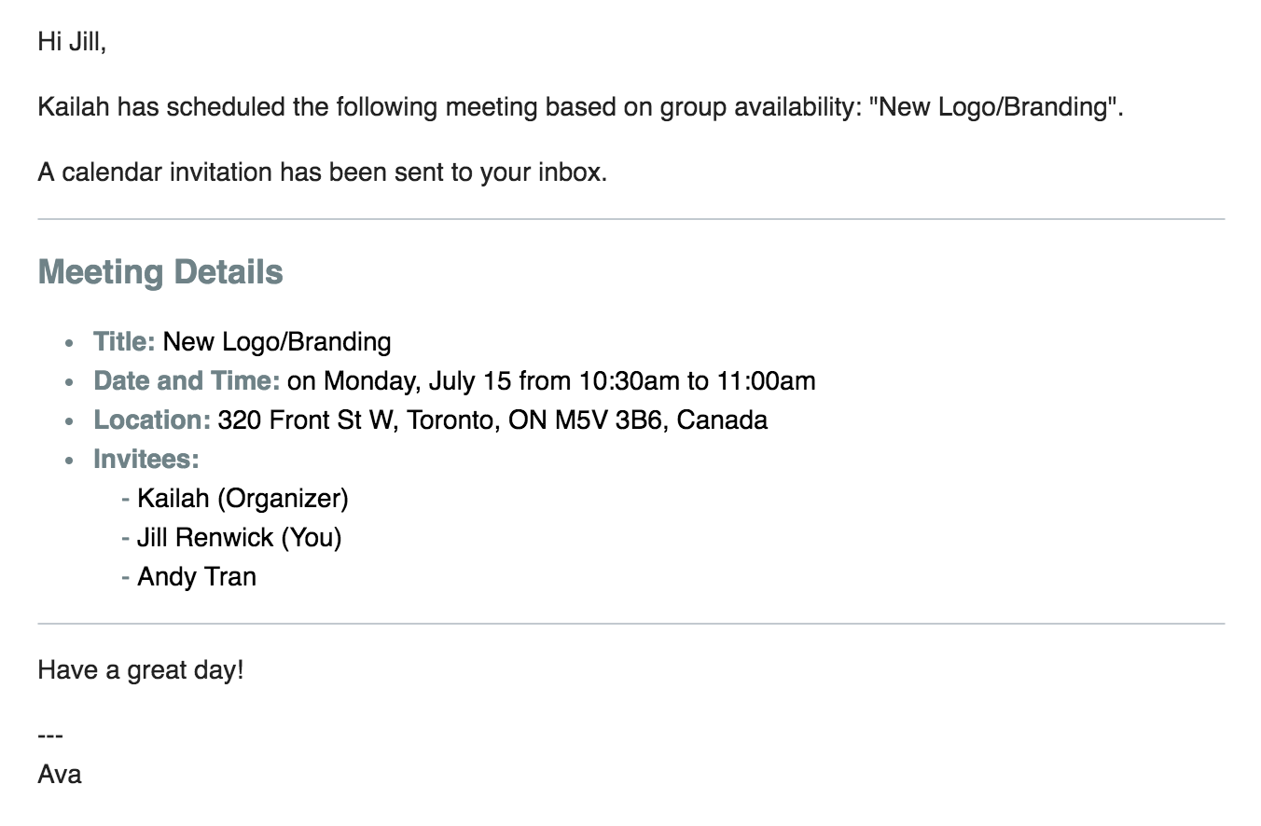Viewport: 1261px width, 826px height.
Task: Click the "Title:" field label
Action: tap(124, 342)
